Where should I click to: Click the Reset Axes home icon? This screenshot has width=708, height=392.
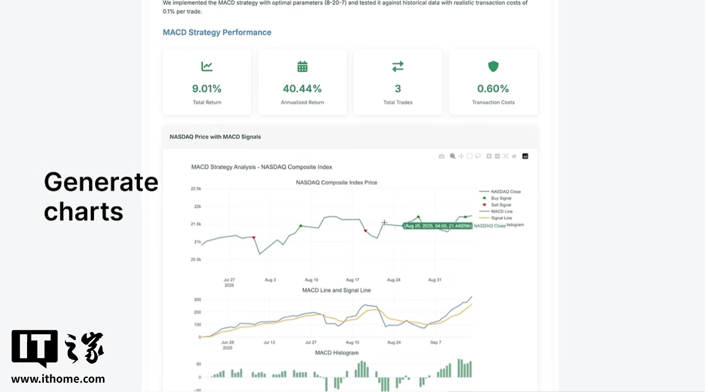click(x=514, y=157)
